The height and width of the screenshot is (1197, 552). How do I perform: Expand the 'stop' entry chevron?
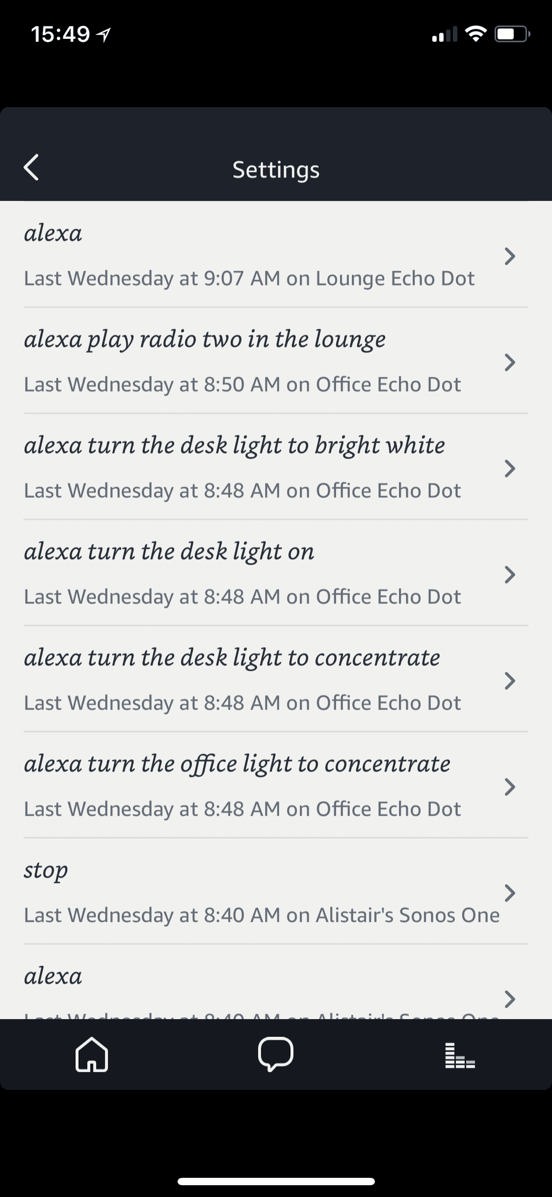[x=510, y=893]
